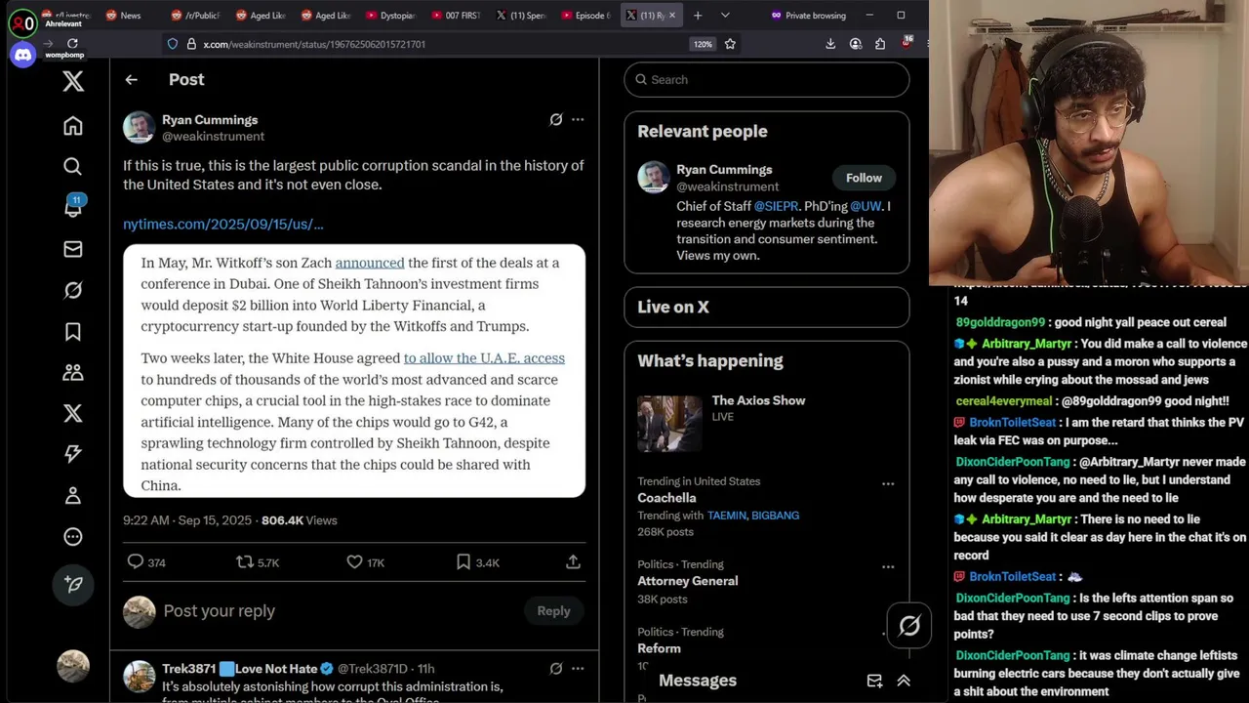1249x703 pixels.
Task: Click the Live on X heading
Action: [673, 307]
